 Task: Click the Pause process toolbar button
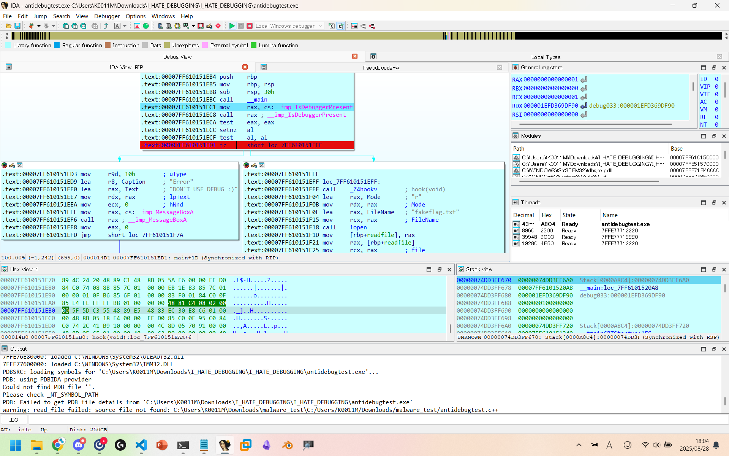coord(241,26)
